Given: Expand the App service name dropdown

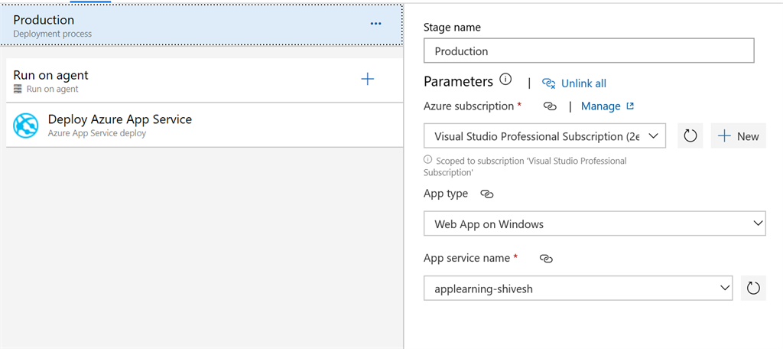Looking at the screenshot, I should (578, 288).
